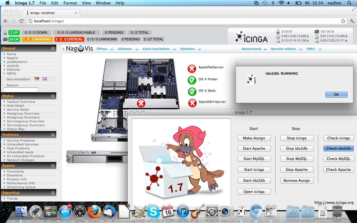Viewport: 357px width, 223px height.
Task: Collapse the System sidebar section
Action: pyautogui.click(x=53, y=166)
